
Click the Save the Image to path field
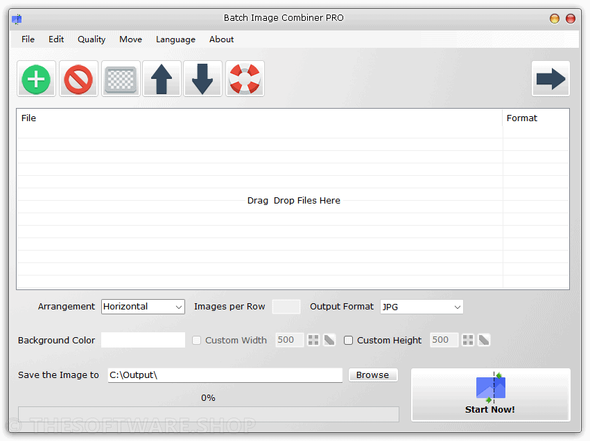pos(225,375)
